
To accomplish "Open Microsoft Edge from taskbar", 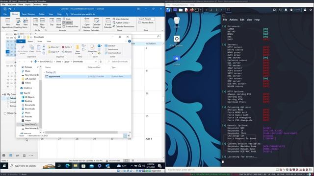I will pyautogui.click(x=68, y=166).
